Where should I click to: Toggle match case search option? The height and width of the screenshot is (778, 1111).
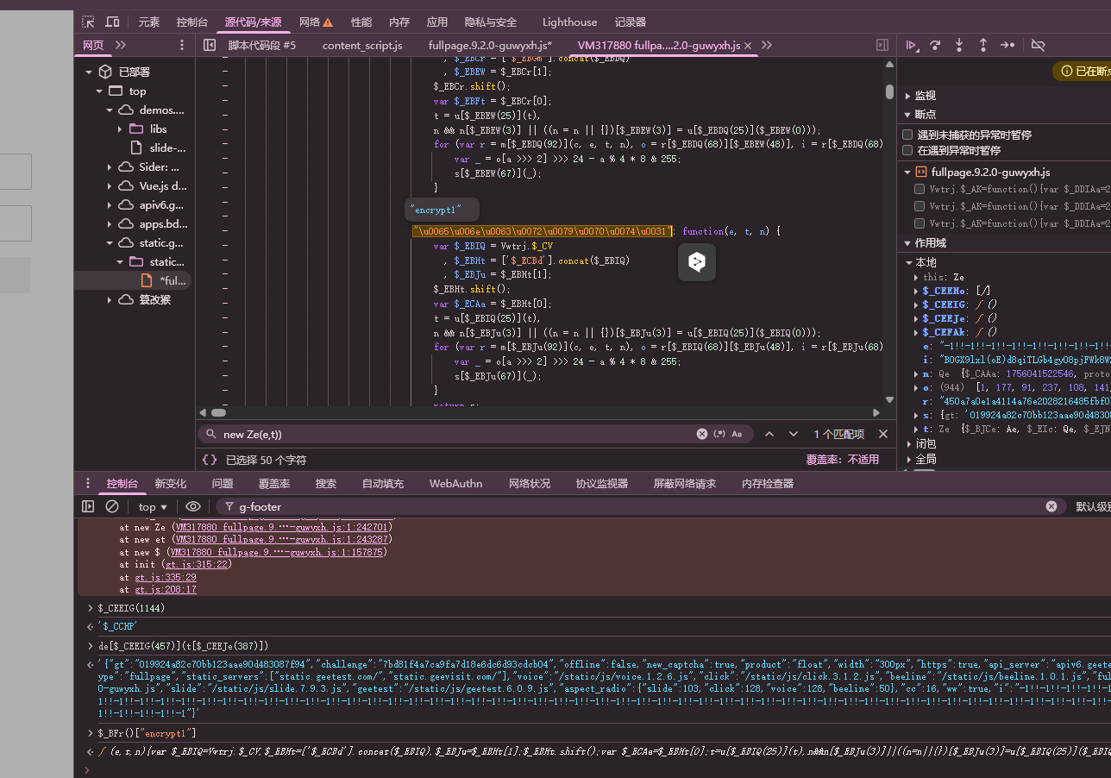(737, 434)
